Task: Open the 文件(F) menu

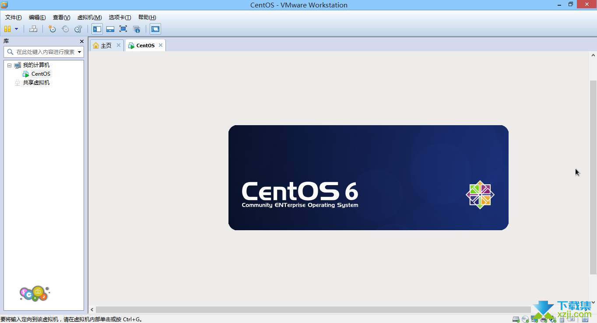Action: [x=13, y=18]
